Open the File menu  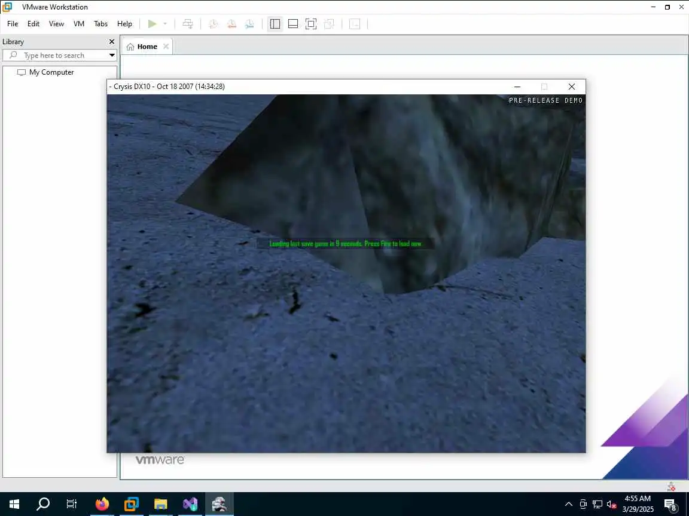(13, 24)
